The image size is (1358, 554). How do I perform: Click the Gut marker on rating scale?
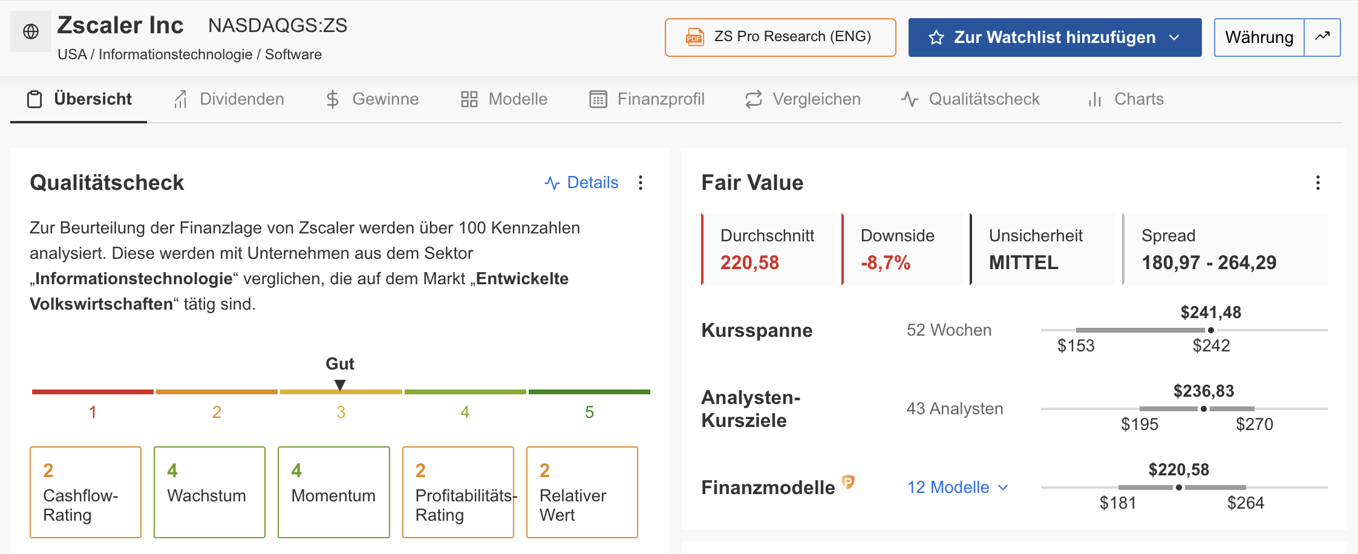pos(340,385)
